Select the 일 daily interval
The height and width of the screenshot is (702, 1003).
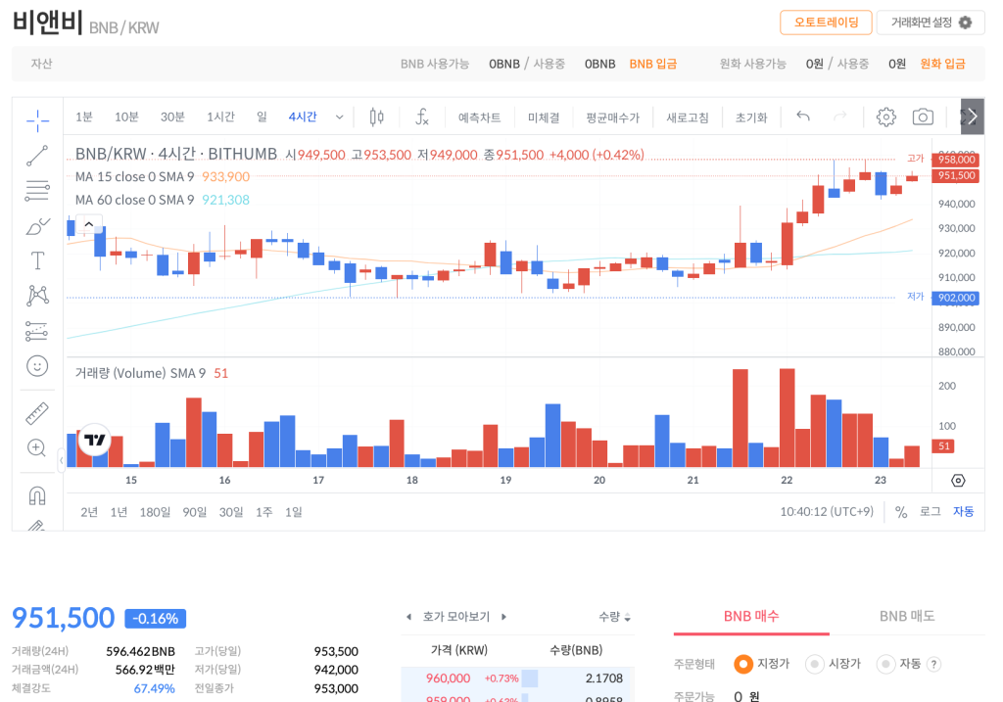[262, 117]
